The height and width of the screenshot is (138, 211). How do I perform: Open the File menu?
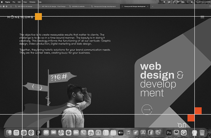(14, 2)
